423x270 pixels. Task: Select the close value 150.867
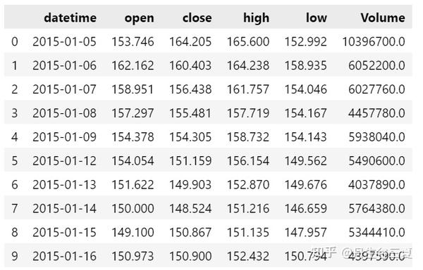[190, 232]
